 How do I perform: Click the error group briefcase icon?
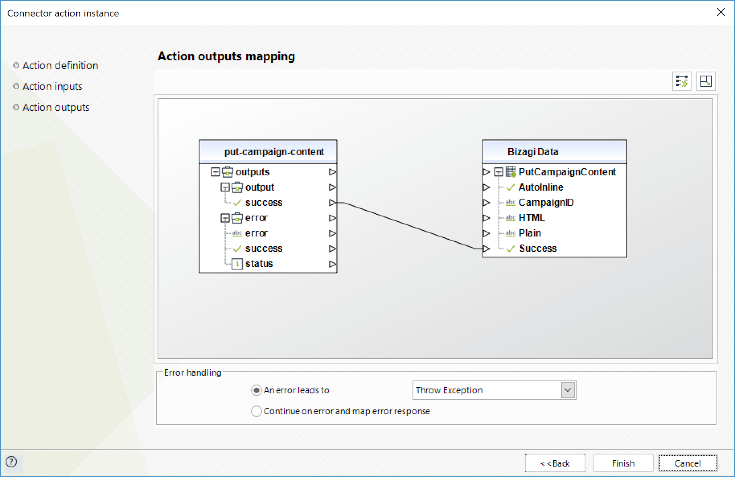point(237,218)
